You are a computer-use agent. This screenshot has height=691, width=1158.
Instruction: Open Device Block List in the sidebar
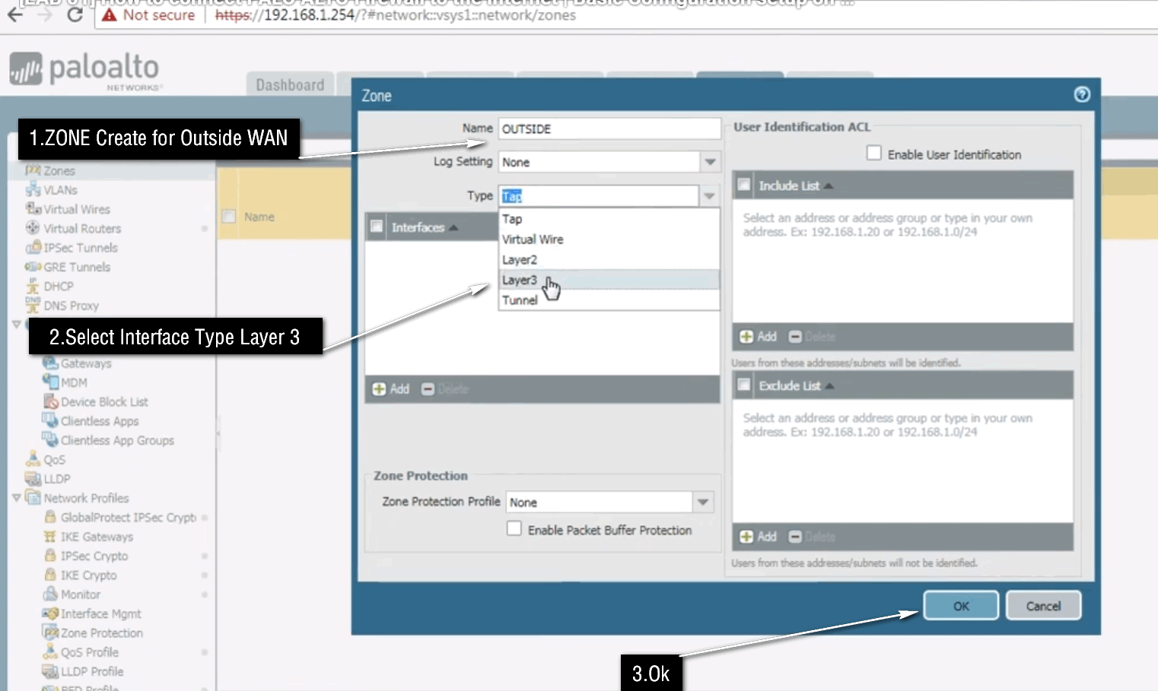tap(104, 402)
